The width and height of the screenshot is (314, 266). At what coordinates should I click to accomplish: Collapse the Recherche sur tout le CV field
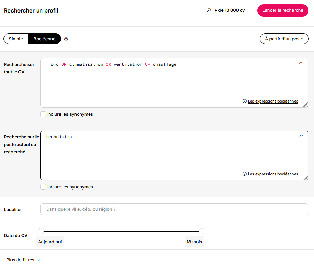[301, 63]
